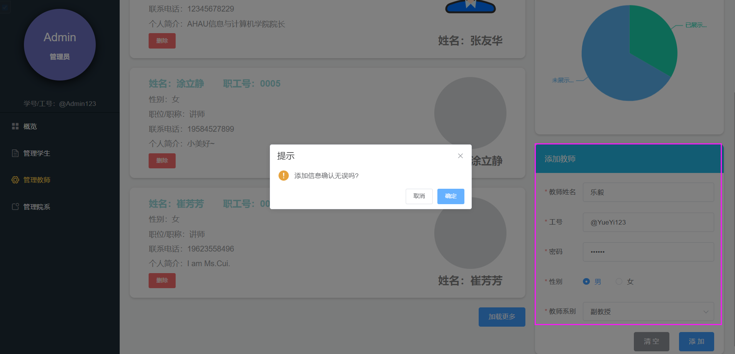The image size is (735, 354).
Task: Click the 添加教师 panel header
Action: pyautogui.click(x=628, y=159)
